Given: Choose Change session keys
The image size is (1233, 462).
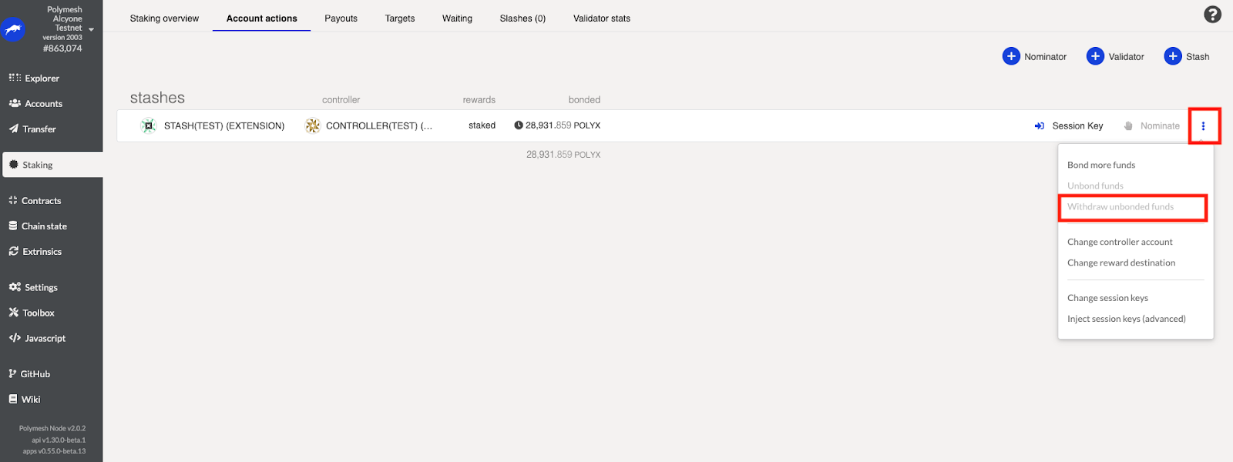Looking at the screenshot, I should [1107, 298].
